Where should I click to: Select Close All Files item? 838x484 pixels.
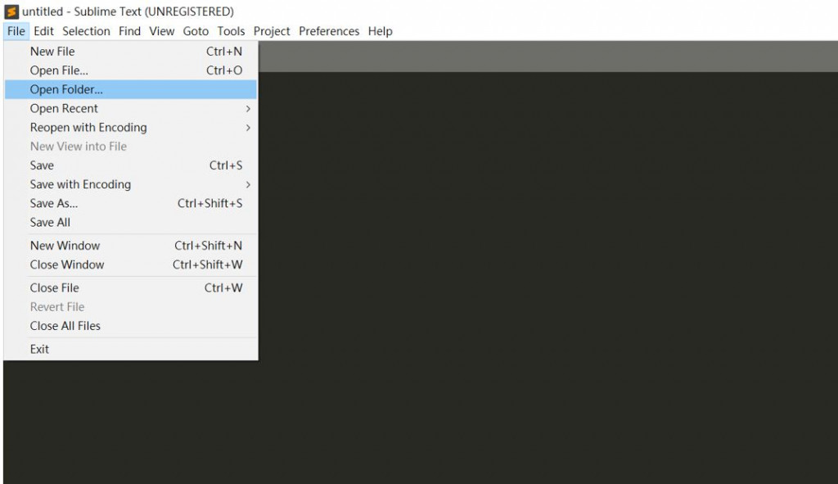pyautogui.click(x=130, y=326)
